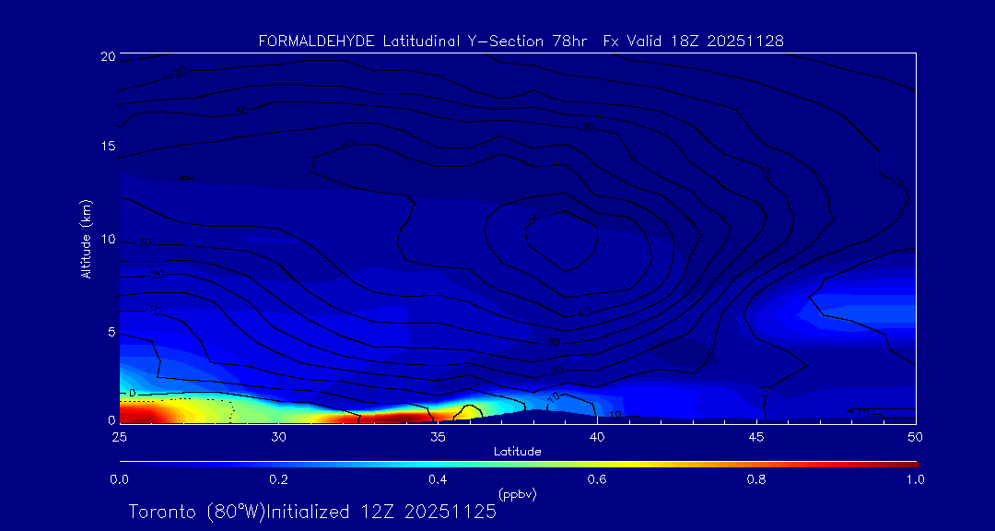Click the 'Latitude' x-axis label
This screenshot has width=995, height=531.
pyautogui.click(x=518, y=452)
